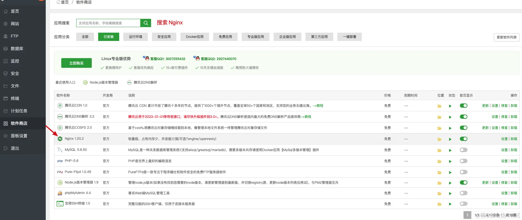Open folder location for 腾讯云DNS解析 3.2
Viewport: 522px width, 220px height.
[439, 117]
